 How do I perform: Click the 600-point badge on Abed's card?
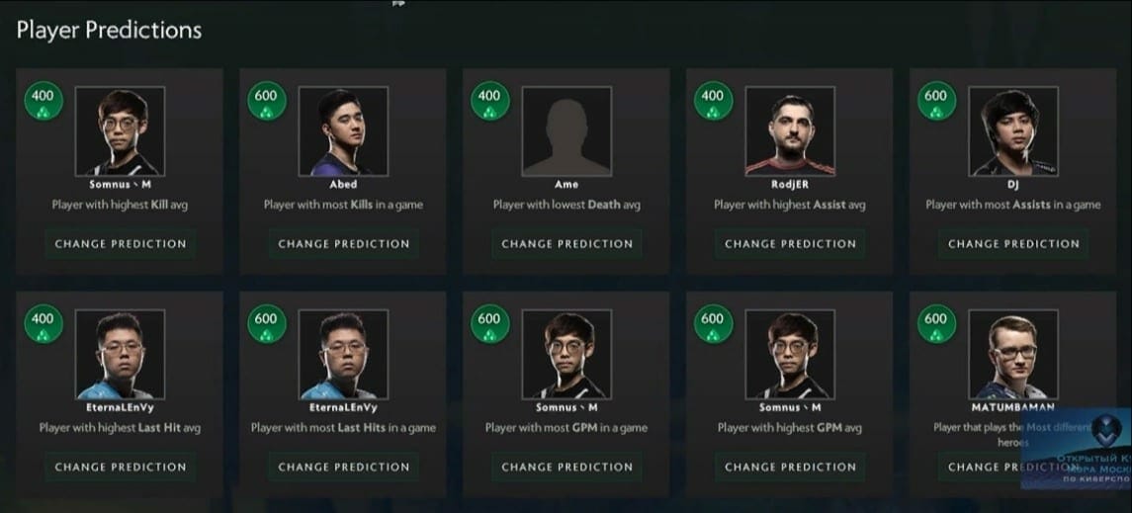[266, 100]
